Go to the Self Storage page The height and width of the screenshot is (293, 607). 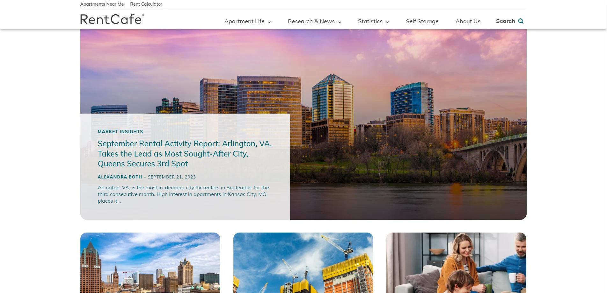coord(422,21)
